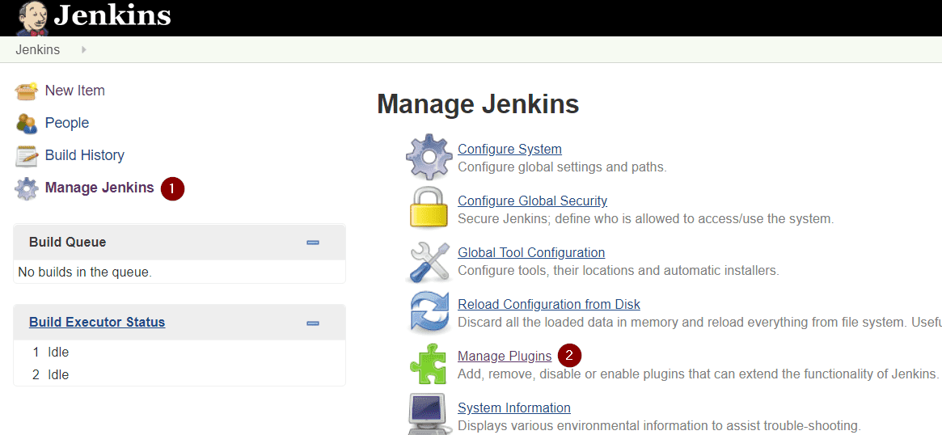Open the New Item link
Screen dimensions: 942x435
tap(75, 91)
